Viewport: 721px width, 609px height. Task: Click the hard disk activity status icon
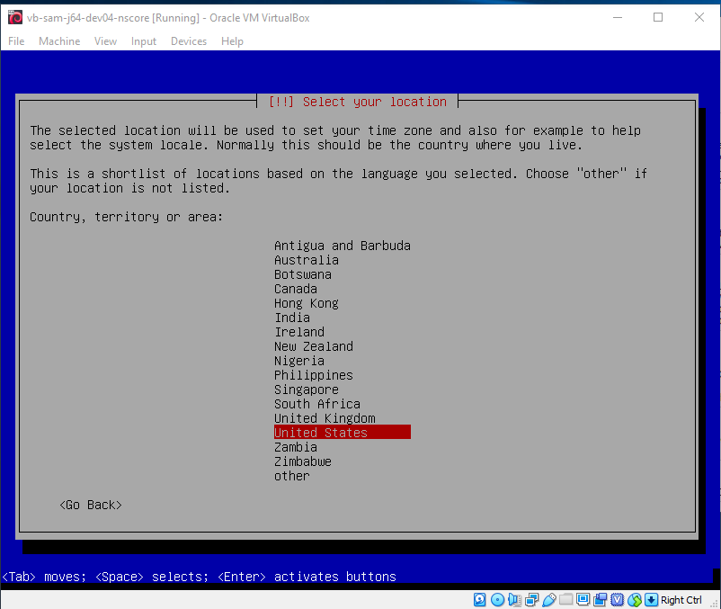pyautogui.click(x=479, y=599)
